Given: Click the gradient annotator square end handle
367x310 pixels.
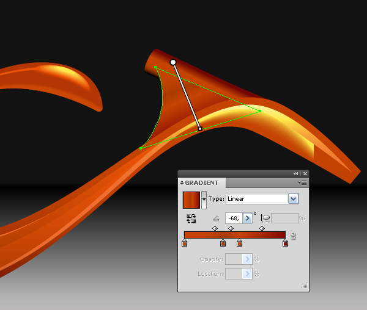Looking at the screenshot, I should click(x=200, y=129).
